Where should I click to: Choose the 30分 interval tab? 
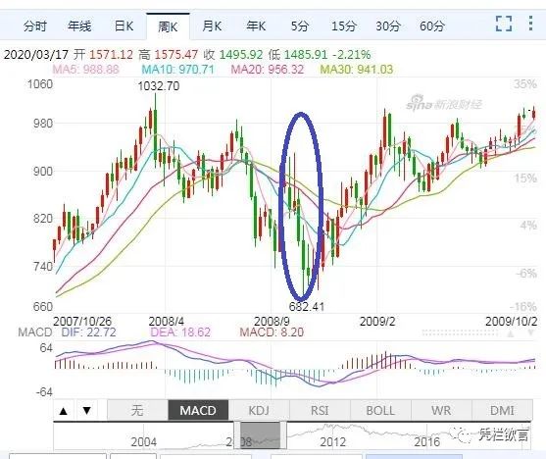(388, 26)
